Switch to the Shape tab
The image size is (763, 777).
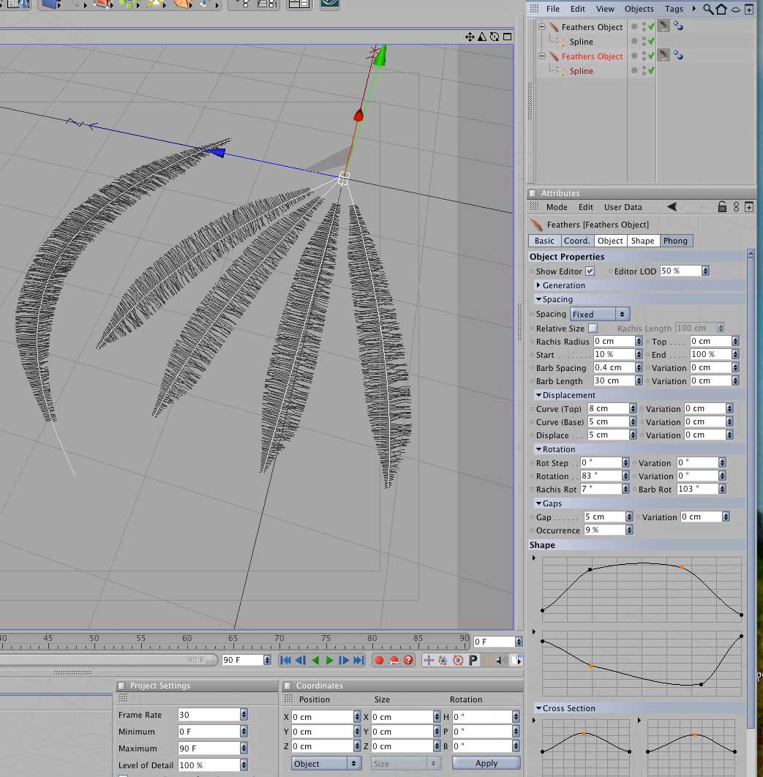pos(642,241)
